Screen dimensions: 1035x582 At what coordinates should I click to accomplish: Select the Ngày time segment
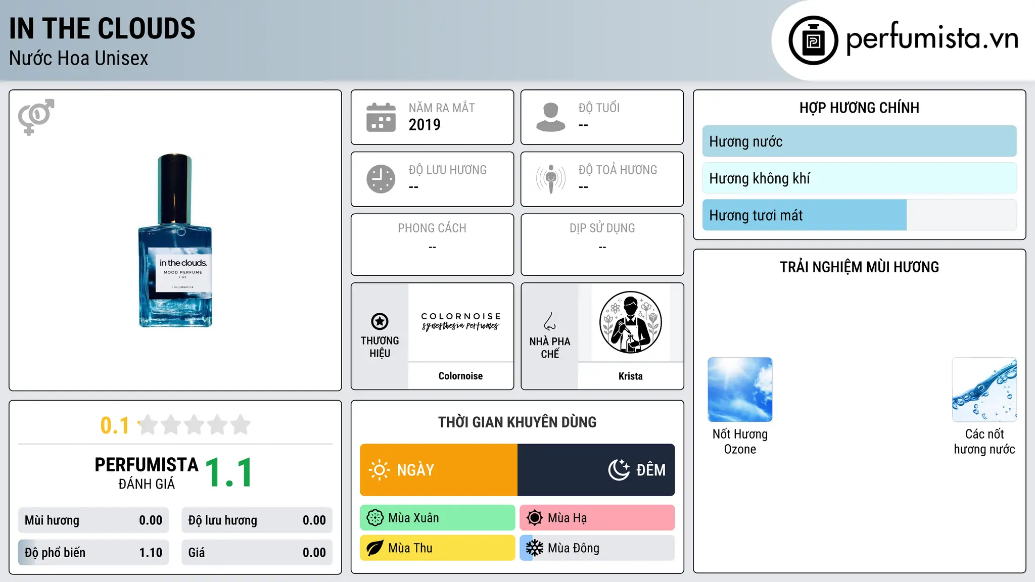click(439, 470)
